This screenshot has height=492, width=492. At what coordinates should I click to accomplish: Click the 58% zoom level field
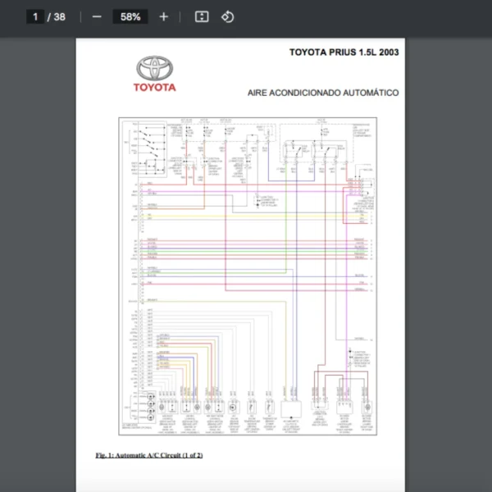tap(130, 16)
